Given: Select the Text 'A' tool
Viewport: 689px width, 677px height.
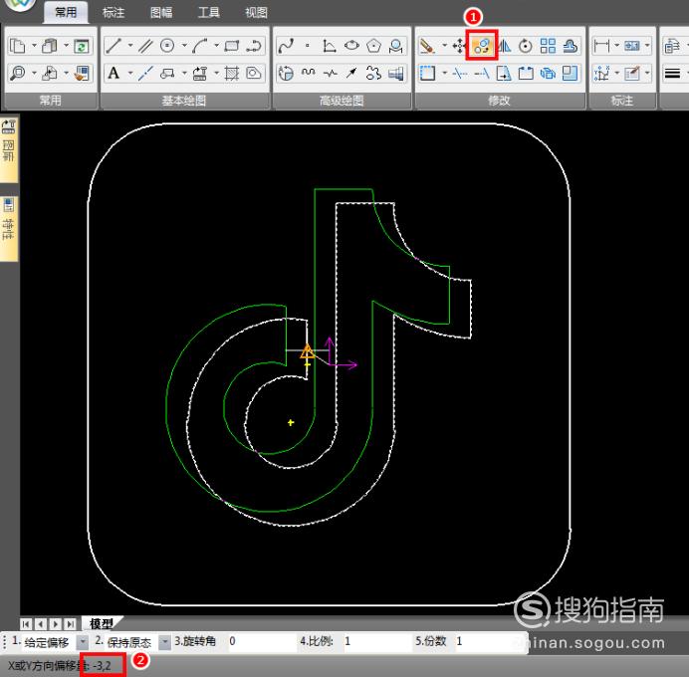Looking at the screenshot, I should click(114, 73).
